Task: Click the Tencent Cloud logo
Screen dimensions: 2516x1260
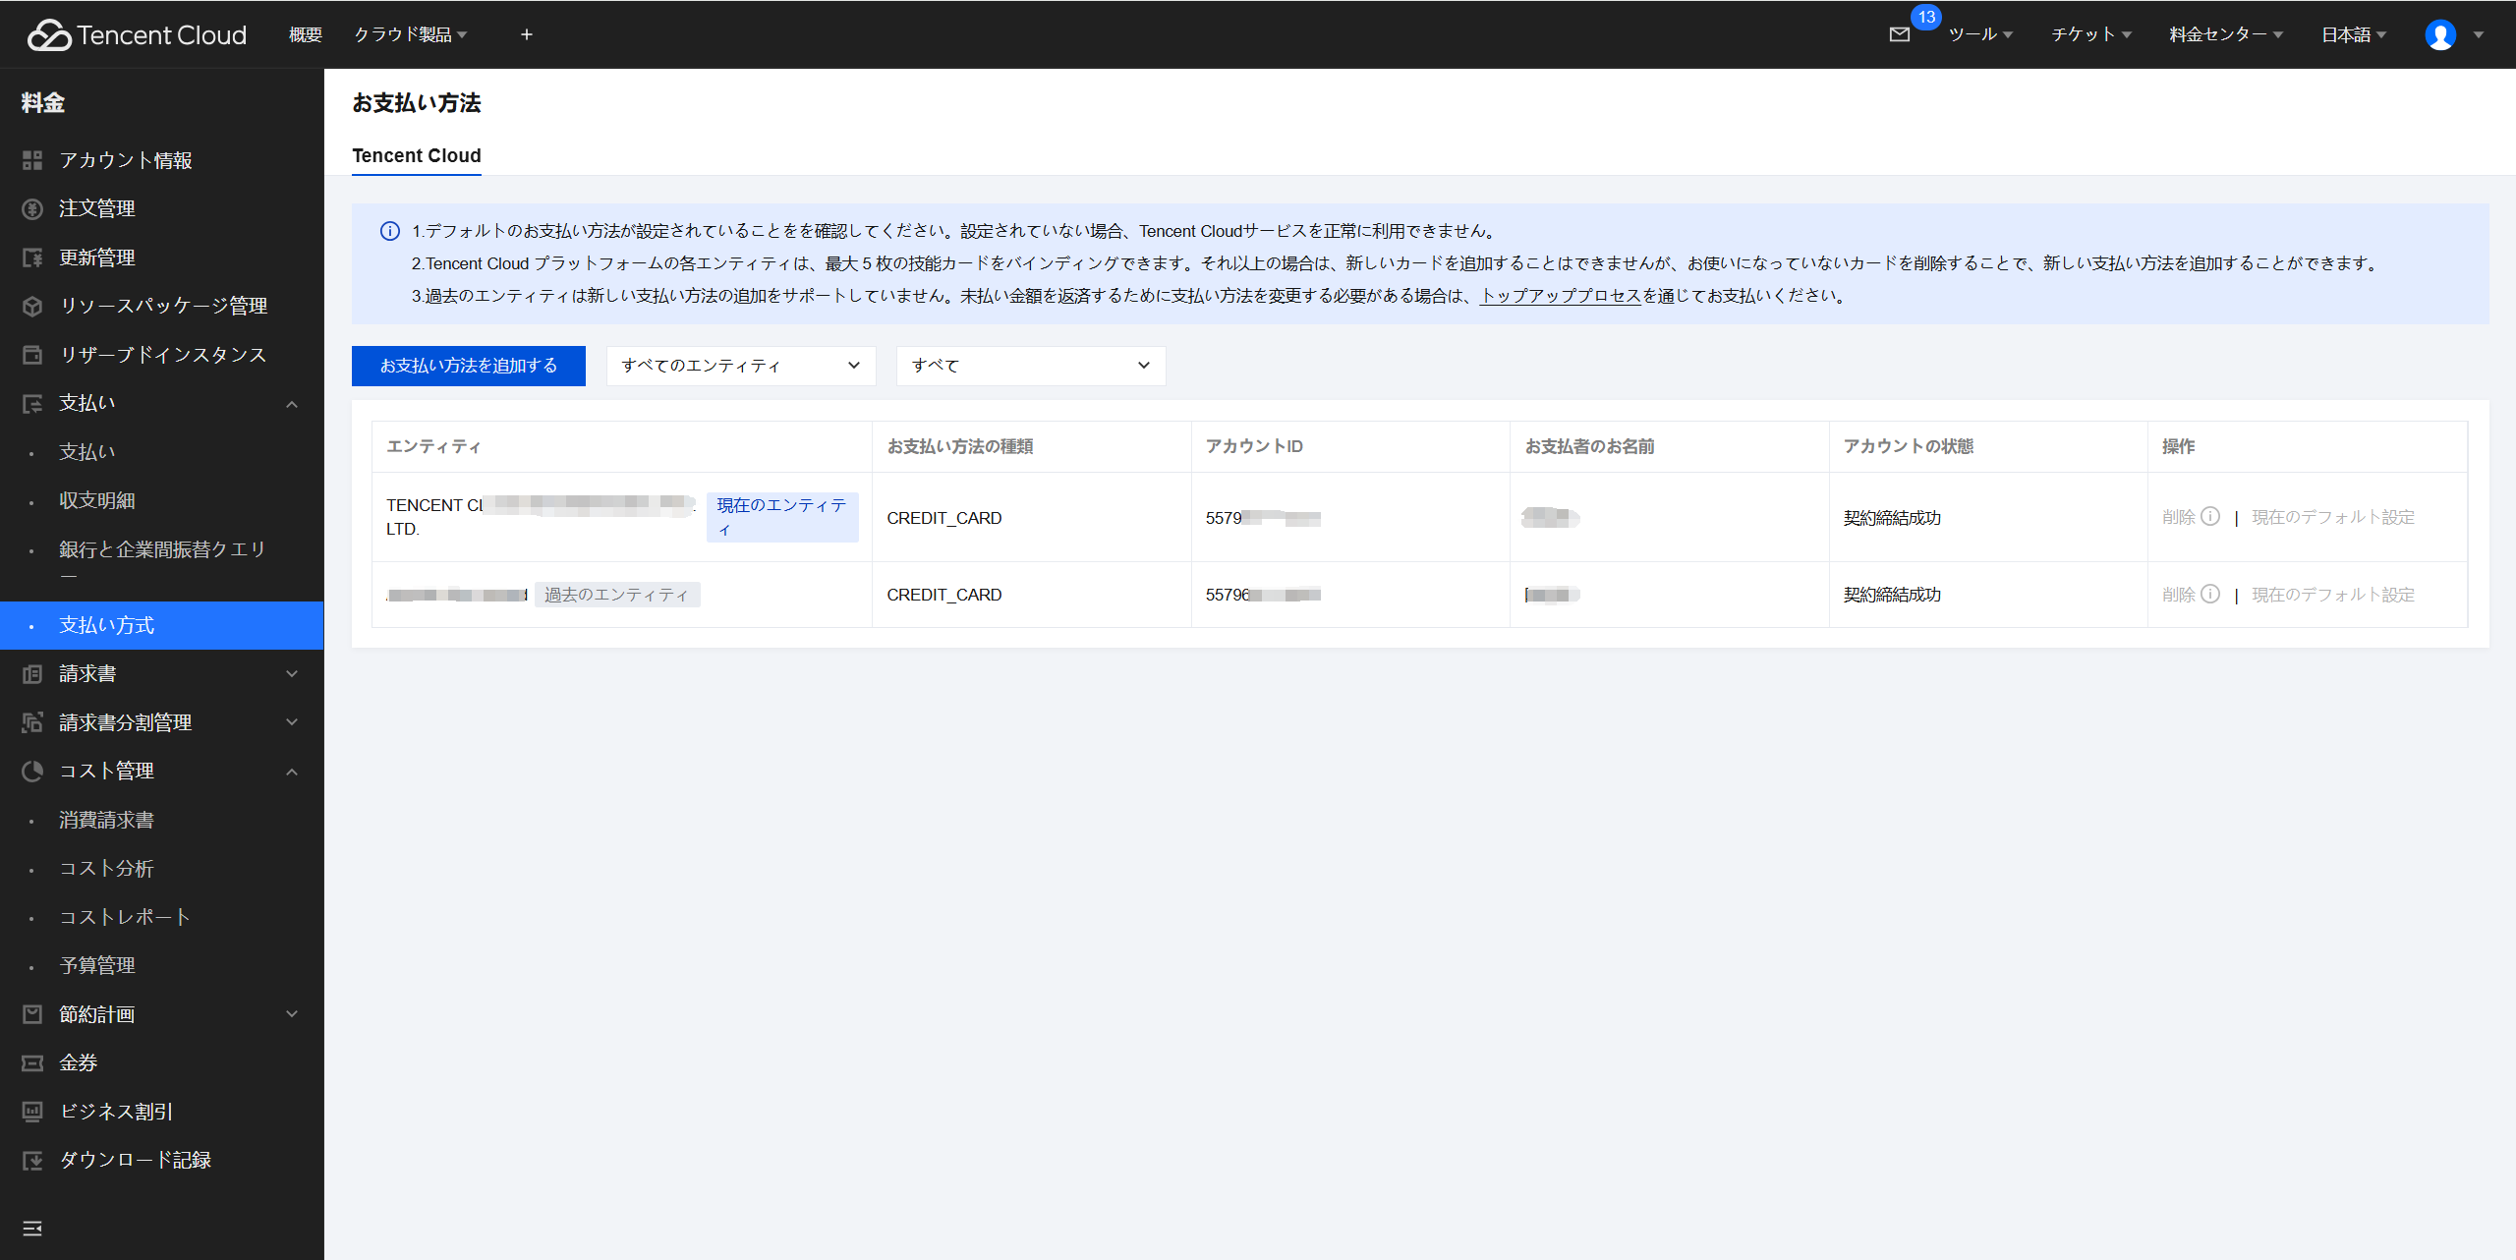Action: pos(137,34)
